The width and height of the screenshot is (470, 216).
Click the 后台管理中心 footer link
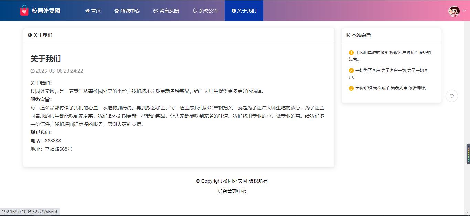pos(232,191)
